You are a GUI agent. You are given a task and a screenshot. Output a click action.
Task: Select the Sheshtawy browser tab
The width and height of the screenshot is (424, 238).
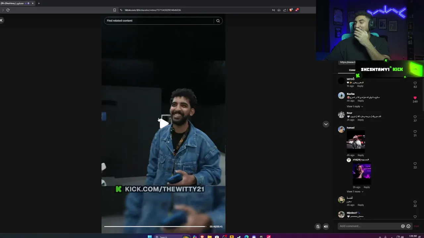tap(17, 3)
